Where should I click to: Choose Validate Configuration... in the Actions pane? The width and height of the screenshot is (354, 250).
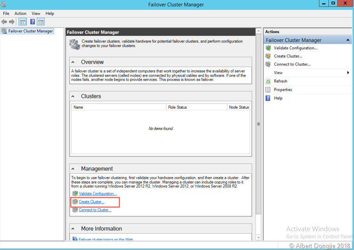295,48
